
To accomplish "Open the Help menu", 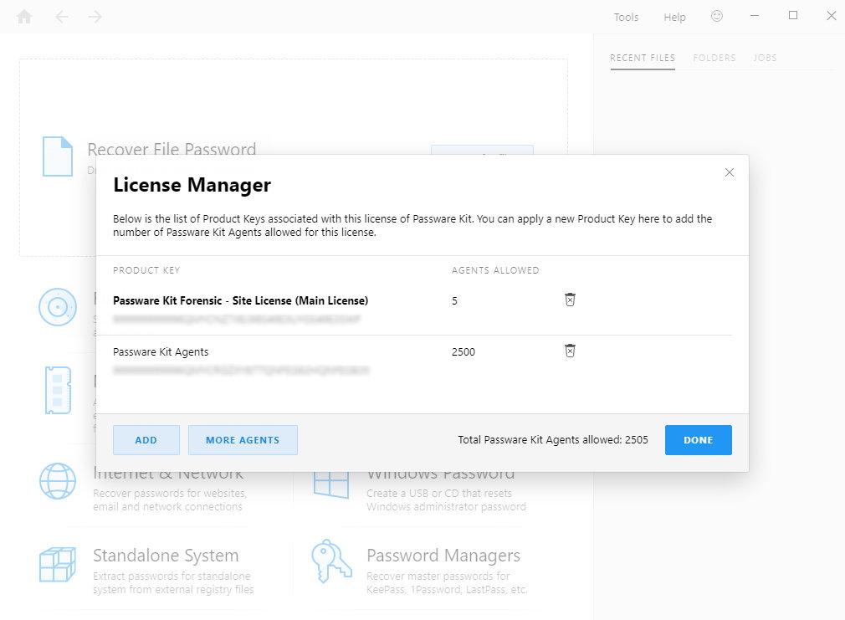I will click(x=674, y=18).
